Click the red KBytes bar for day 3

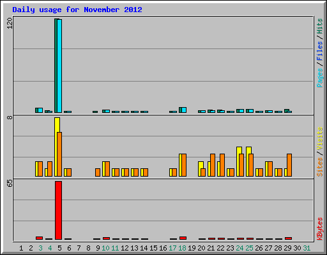coord(39,238)
